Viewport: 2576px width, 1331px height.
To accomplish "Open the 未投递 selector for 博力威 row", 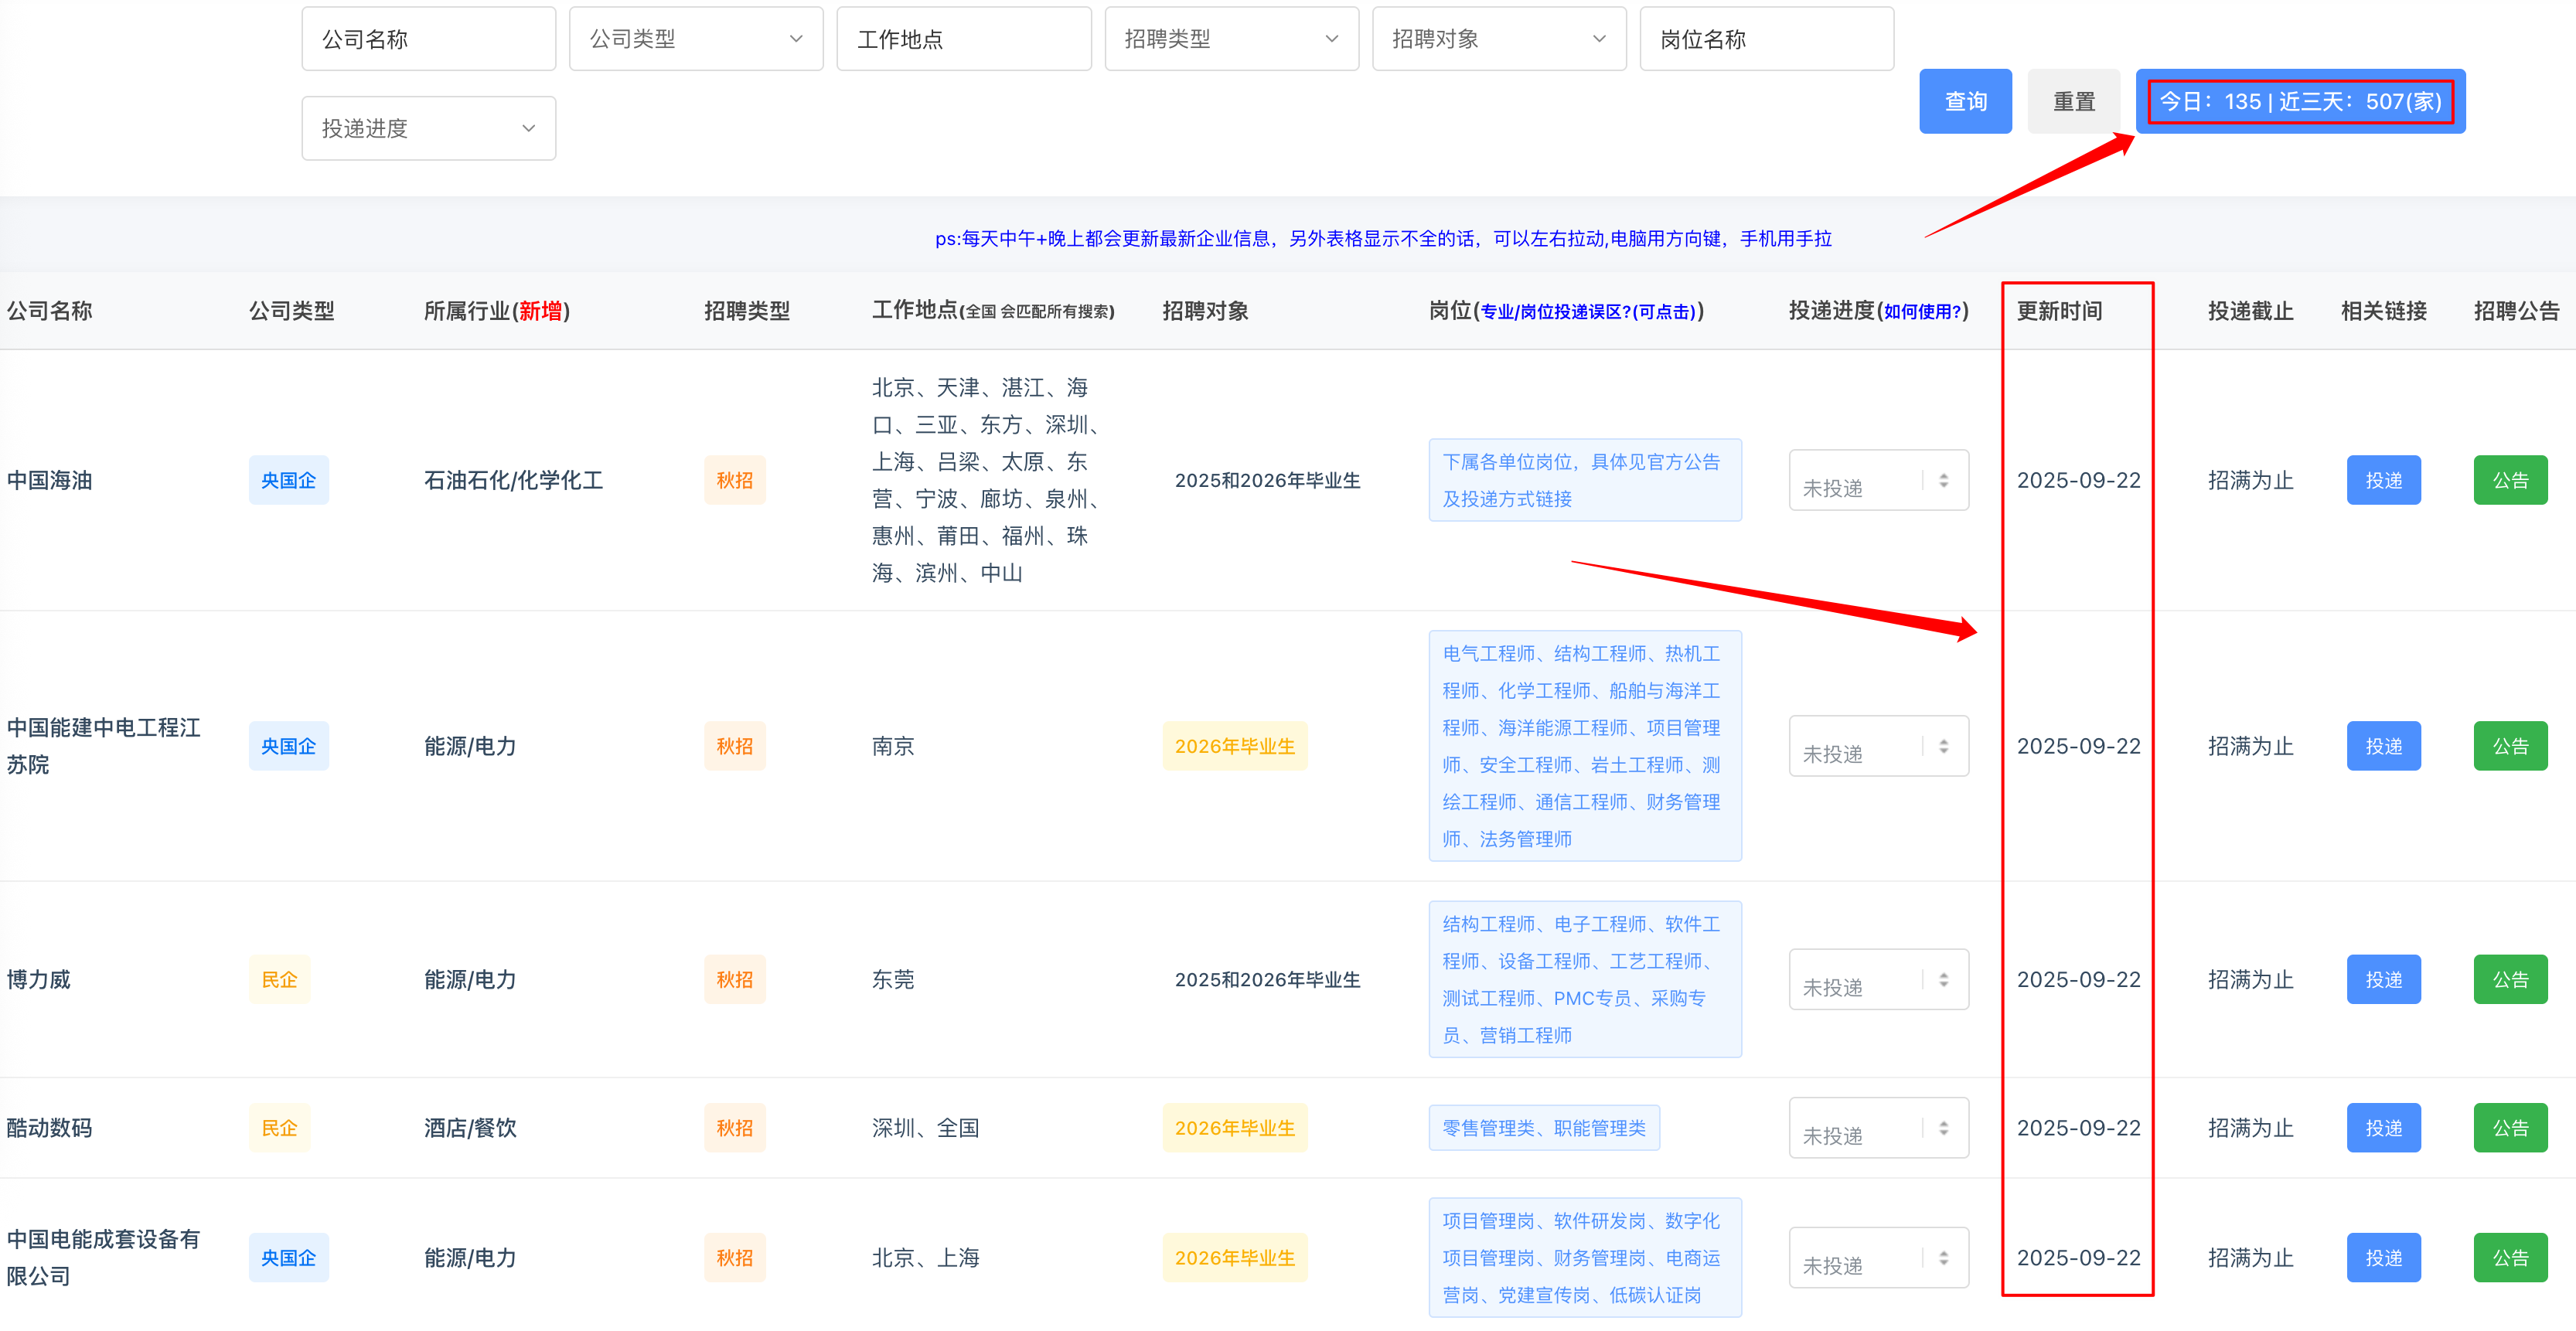I will (1878, 979).
